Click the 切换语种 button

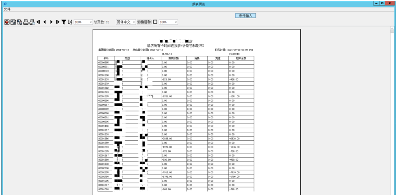pos(144,22)
